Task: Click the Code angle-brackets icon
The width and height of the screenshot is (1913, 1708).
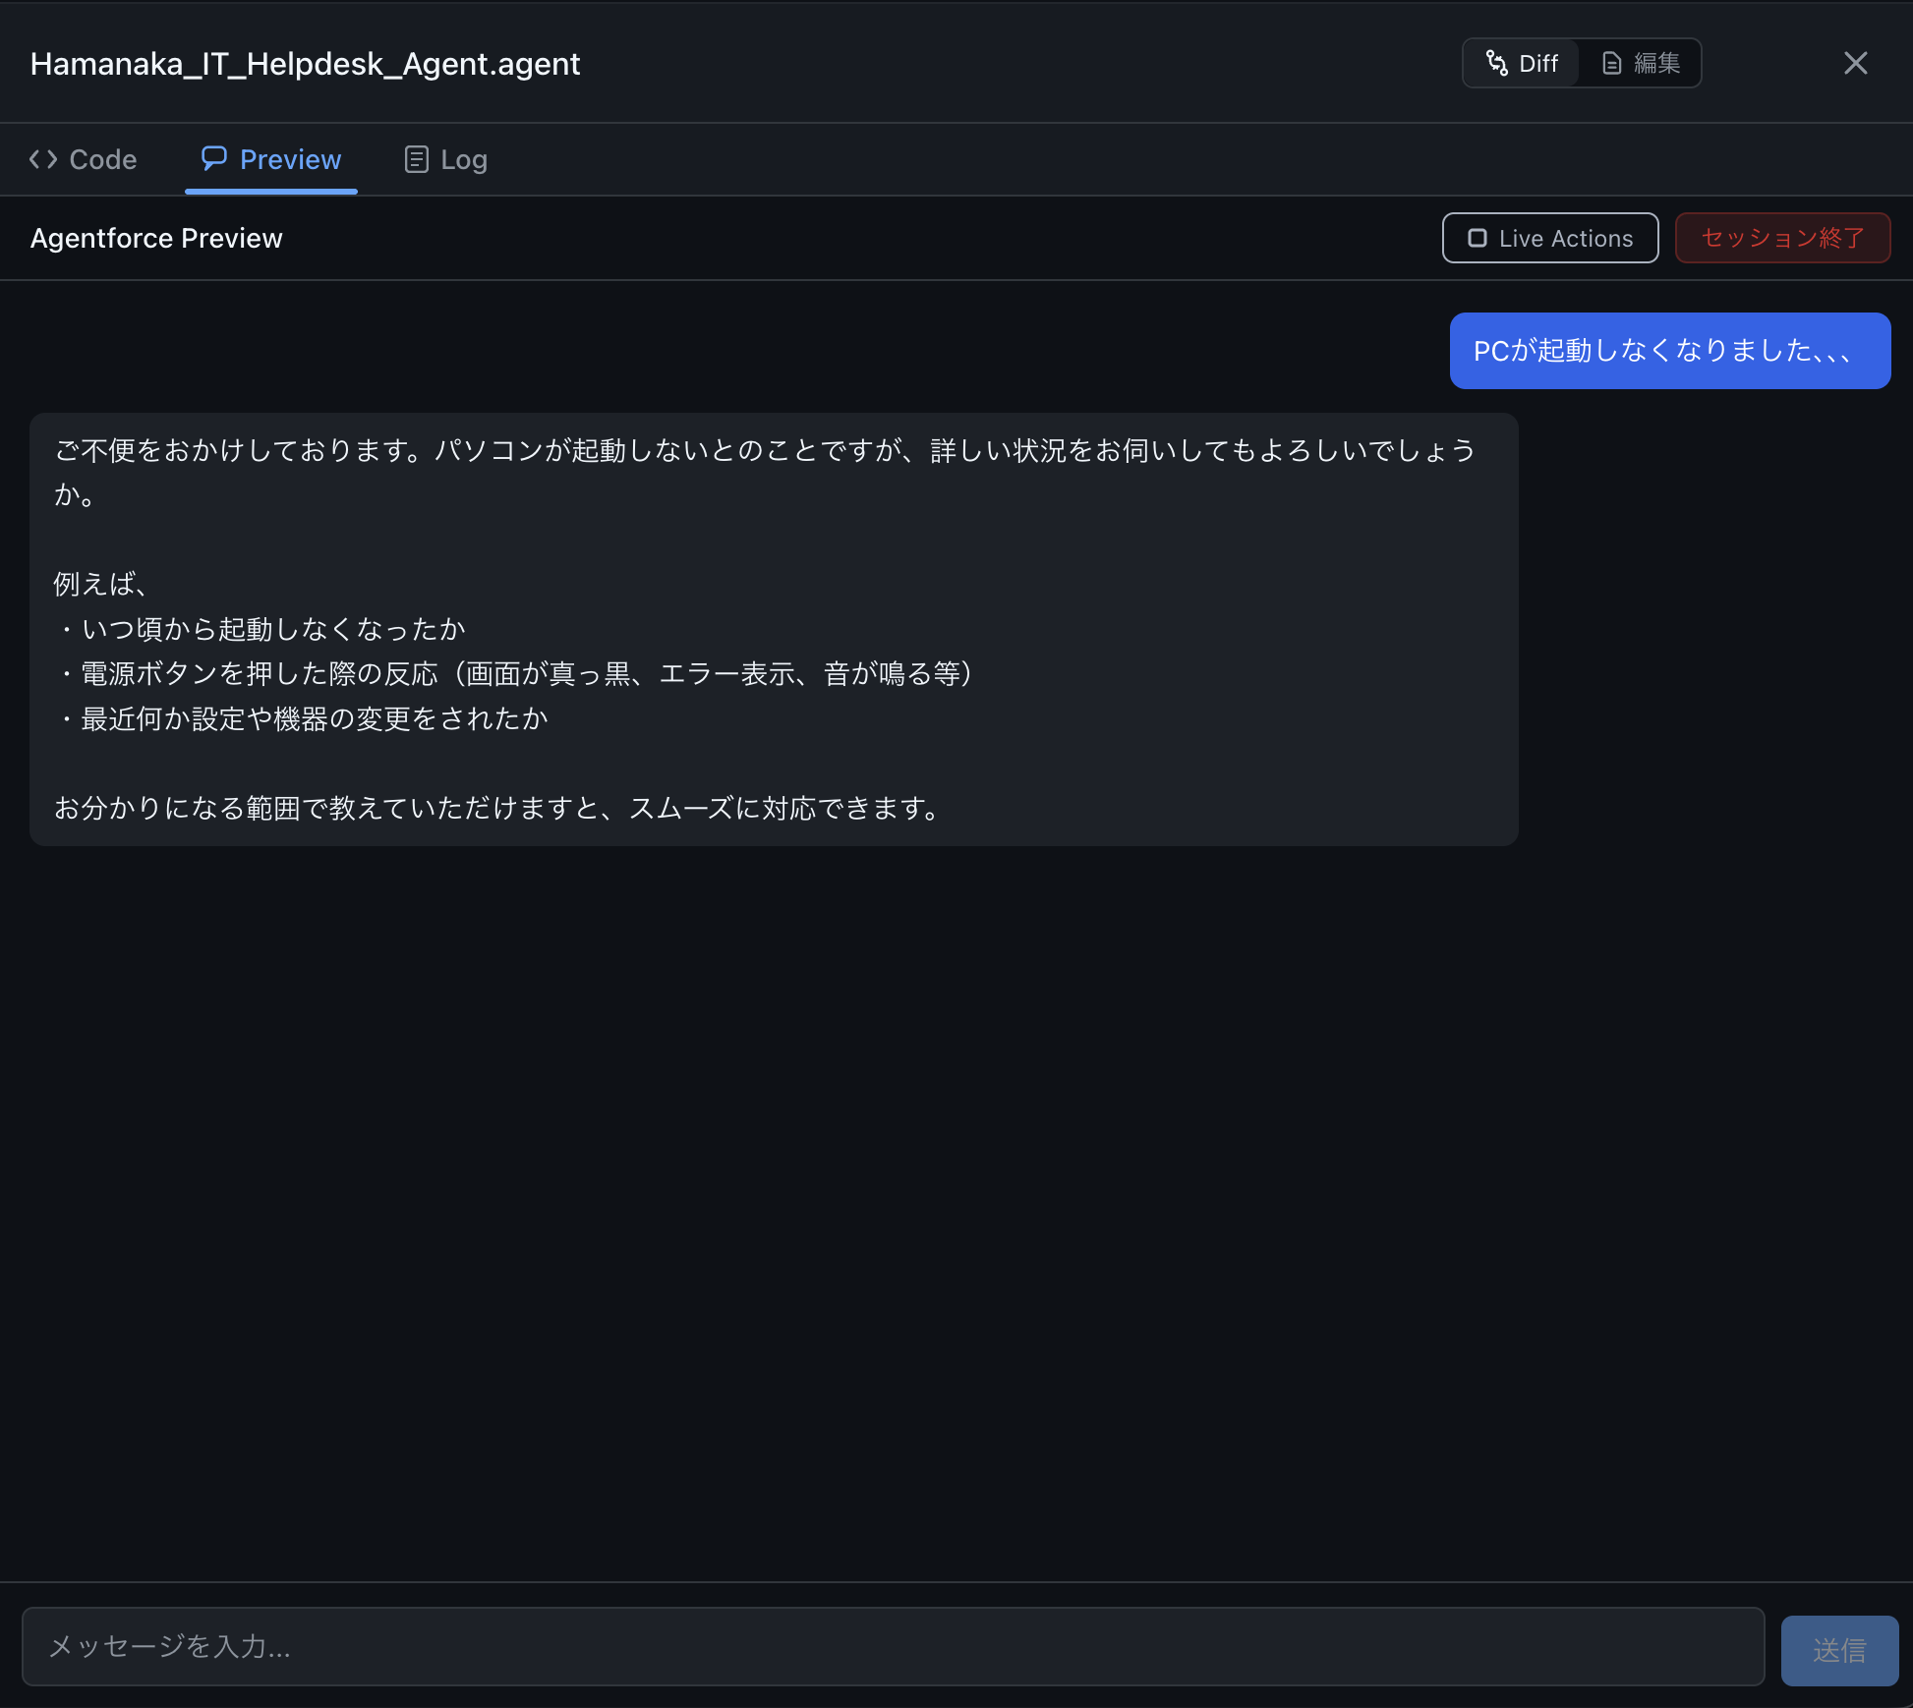Action: tap(43, 159)
